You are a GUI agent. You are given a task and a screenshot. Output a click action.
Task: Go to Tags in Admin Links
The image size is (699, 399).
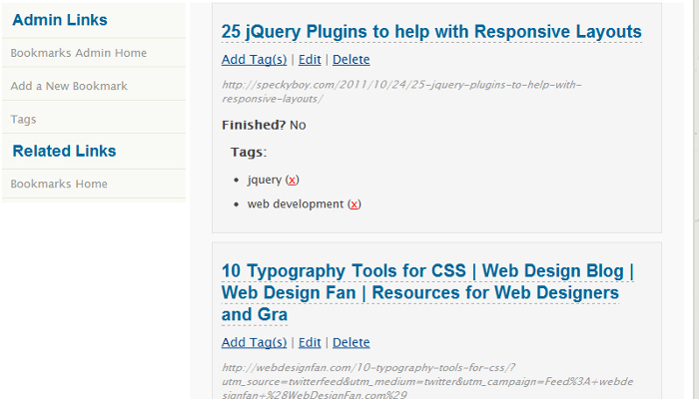tap(24, 120)
